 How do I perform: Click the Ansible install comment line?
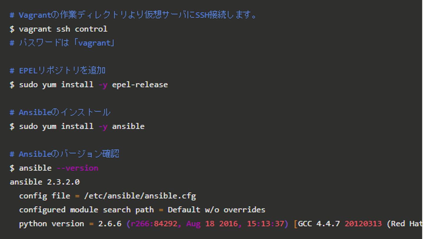61,112
